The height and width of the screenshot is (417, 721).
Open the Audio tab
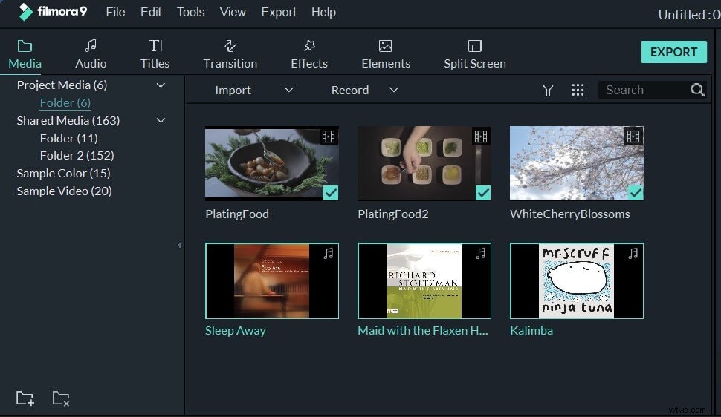click(x=91, y=54)
